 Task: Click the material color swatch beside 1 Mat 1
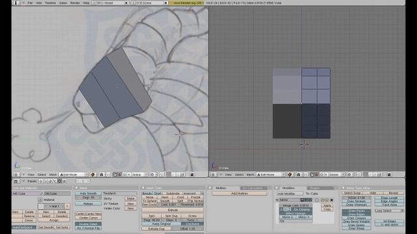coord(41,206)
